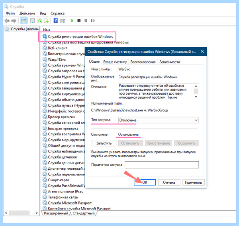Screen dimensions: 239x226
Task: Click the Запустить button
Action: coord(104,143)
